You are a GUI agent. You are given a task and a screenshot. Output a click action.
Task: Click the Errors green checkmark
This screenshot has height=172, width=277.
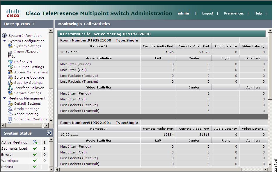[35, 155]
